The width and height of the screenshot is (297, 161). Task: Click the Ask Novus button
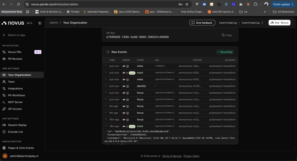(x=279, y=23)
